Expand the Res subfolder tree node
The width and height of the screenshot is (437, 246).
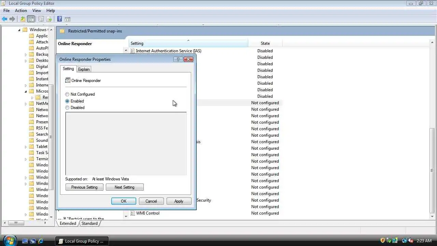point(32,97)
